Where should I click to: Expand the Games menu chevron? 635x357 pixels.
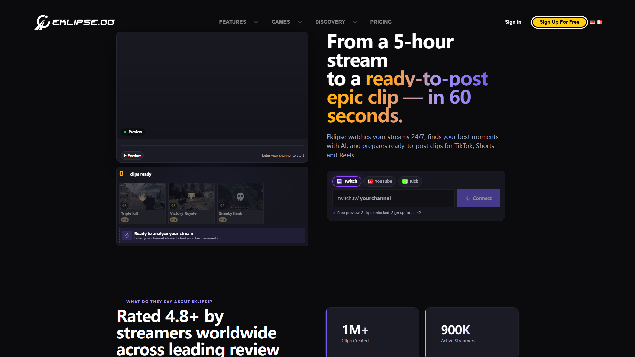[300, 22]
